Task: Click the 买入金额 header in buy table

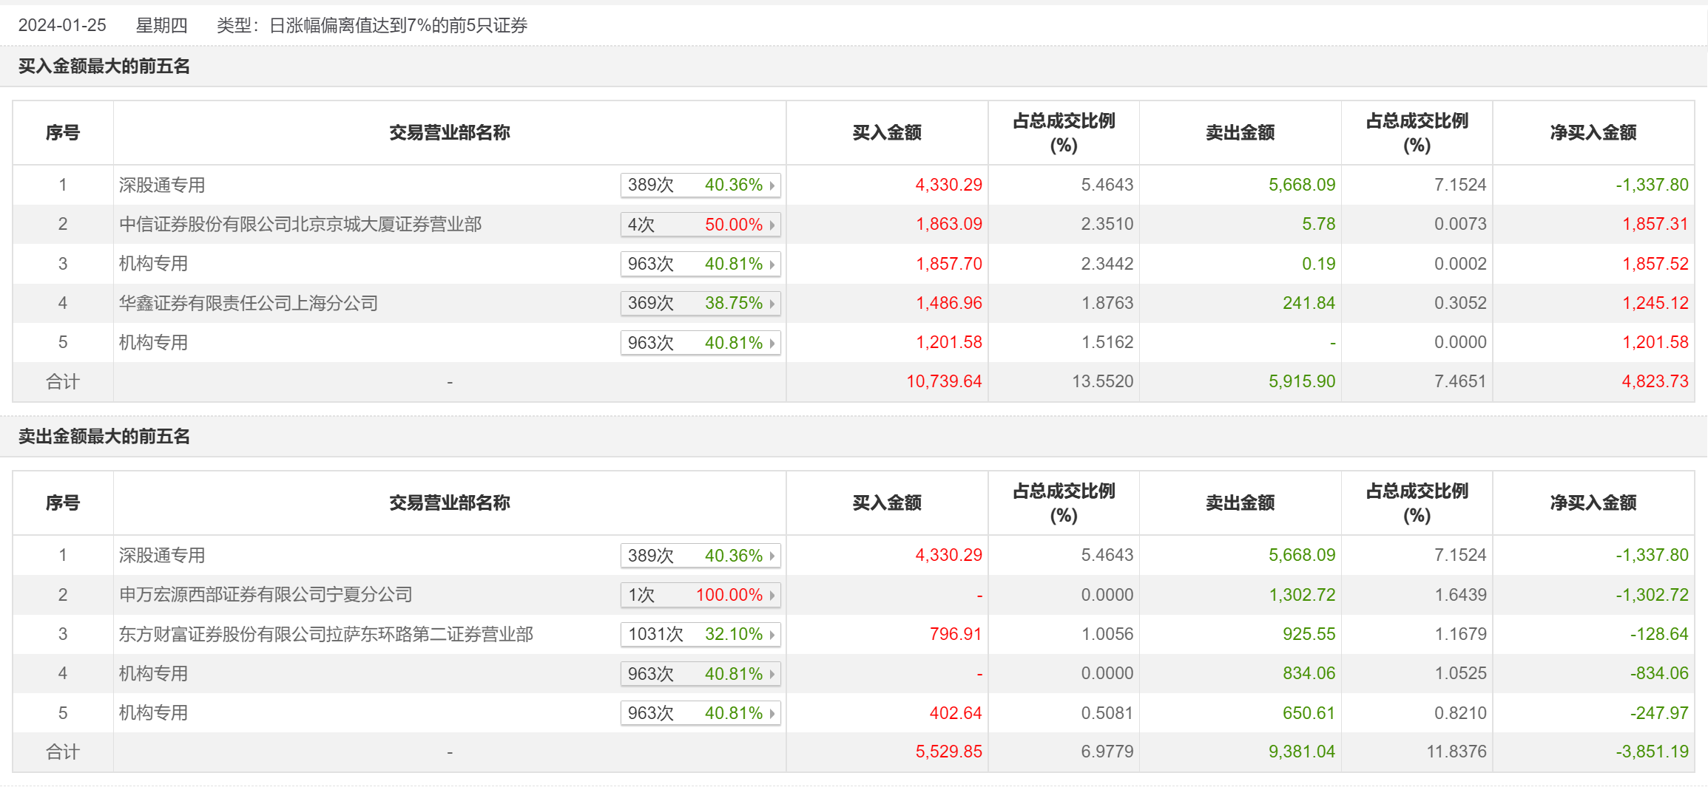Action: 886,133
